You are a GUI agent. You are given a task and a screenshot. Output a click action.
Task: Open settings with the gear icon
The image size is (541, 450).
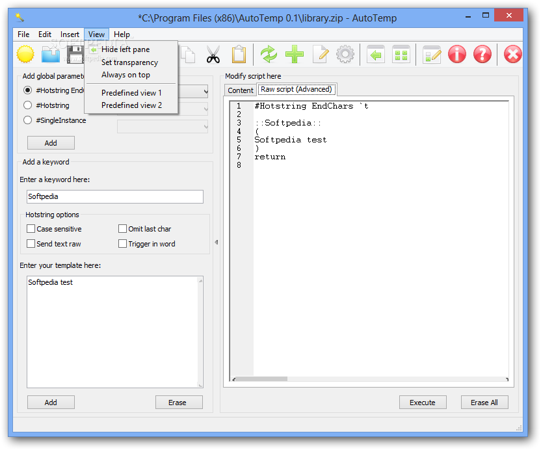click(x=345, y=54)
